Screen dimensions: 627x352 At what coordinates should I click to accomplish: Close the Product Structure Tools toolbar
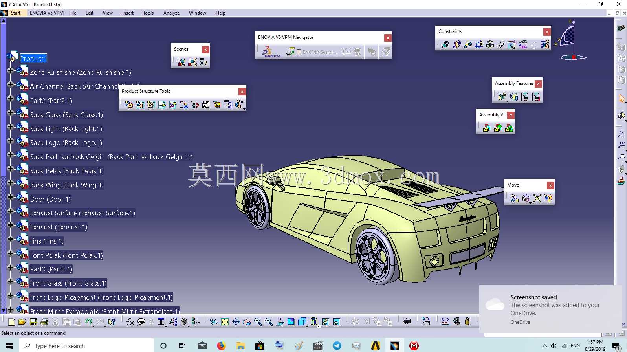(x=242, y=92)
